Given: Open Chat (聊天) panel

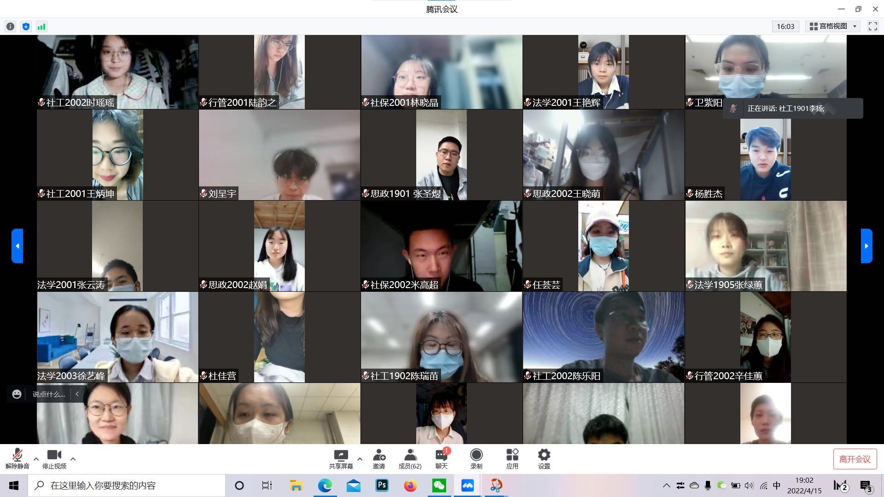Looking at the screenshot, I should click(441, 459).
